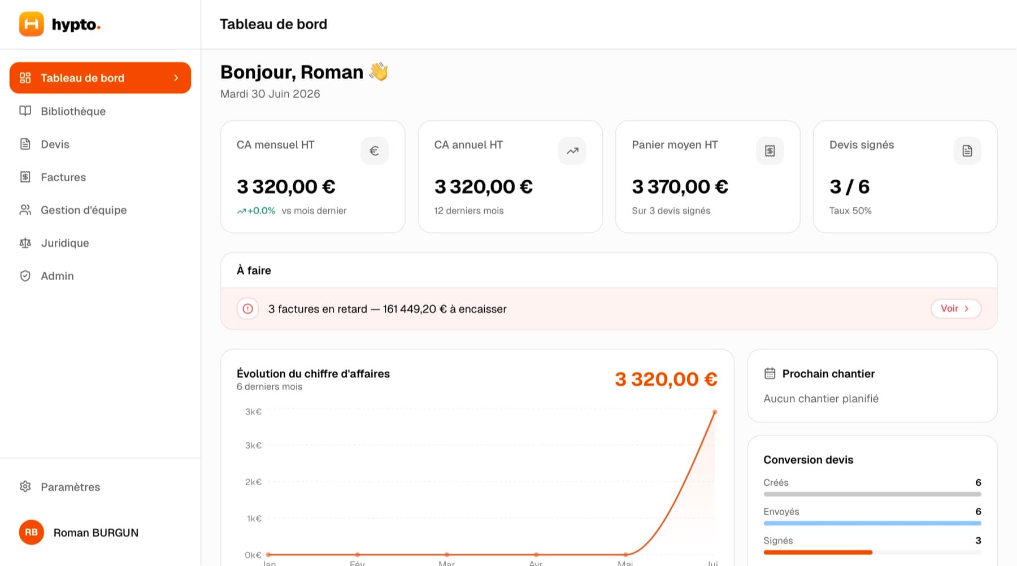Click the 3 370,00 € Panier moyen value
This screenshot has height=566, width=1017.
[680, 186]
